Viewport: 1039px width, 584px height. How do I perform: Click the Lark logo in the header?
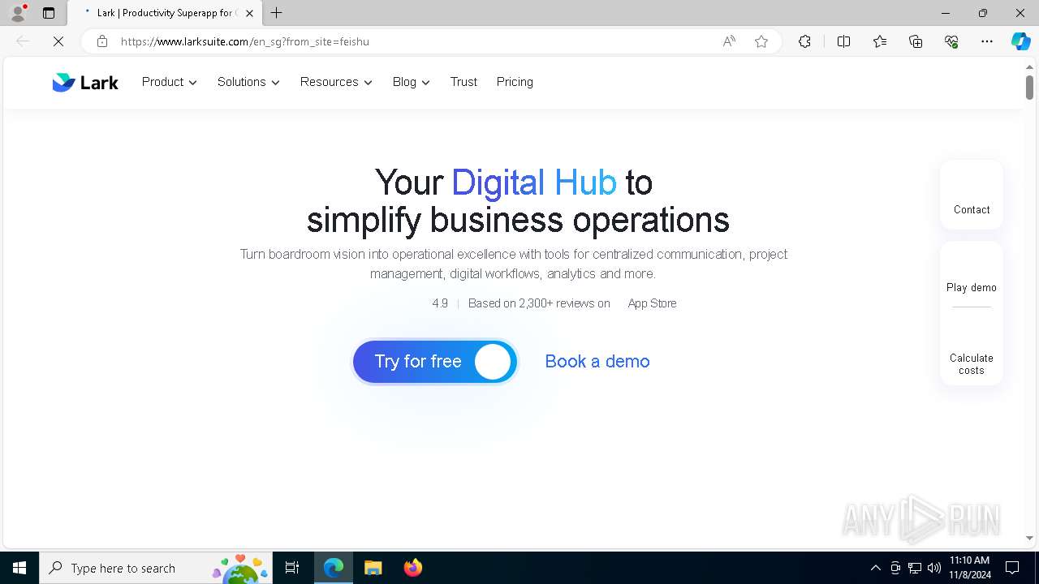coord(85,82)
